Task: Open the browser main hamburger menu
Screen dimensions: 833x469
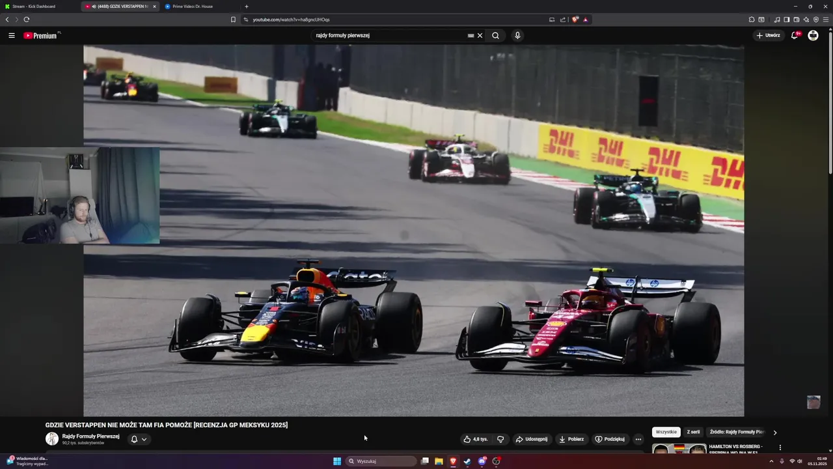Action: tap(826, 20)
